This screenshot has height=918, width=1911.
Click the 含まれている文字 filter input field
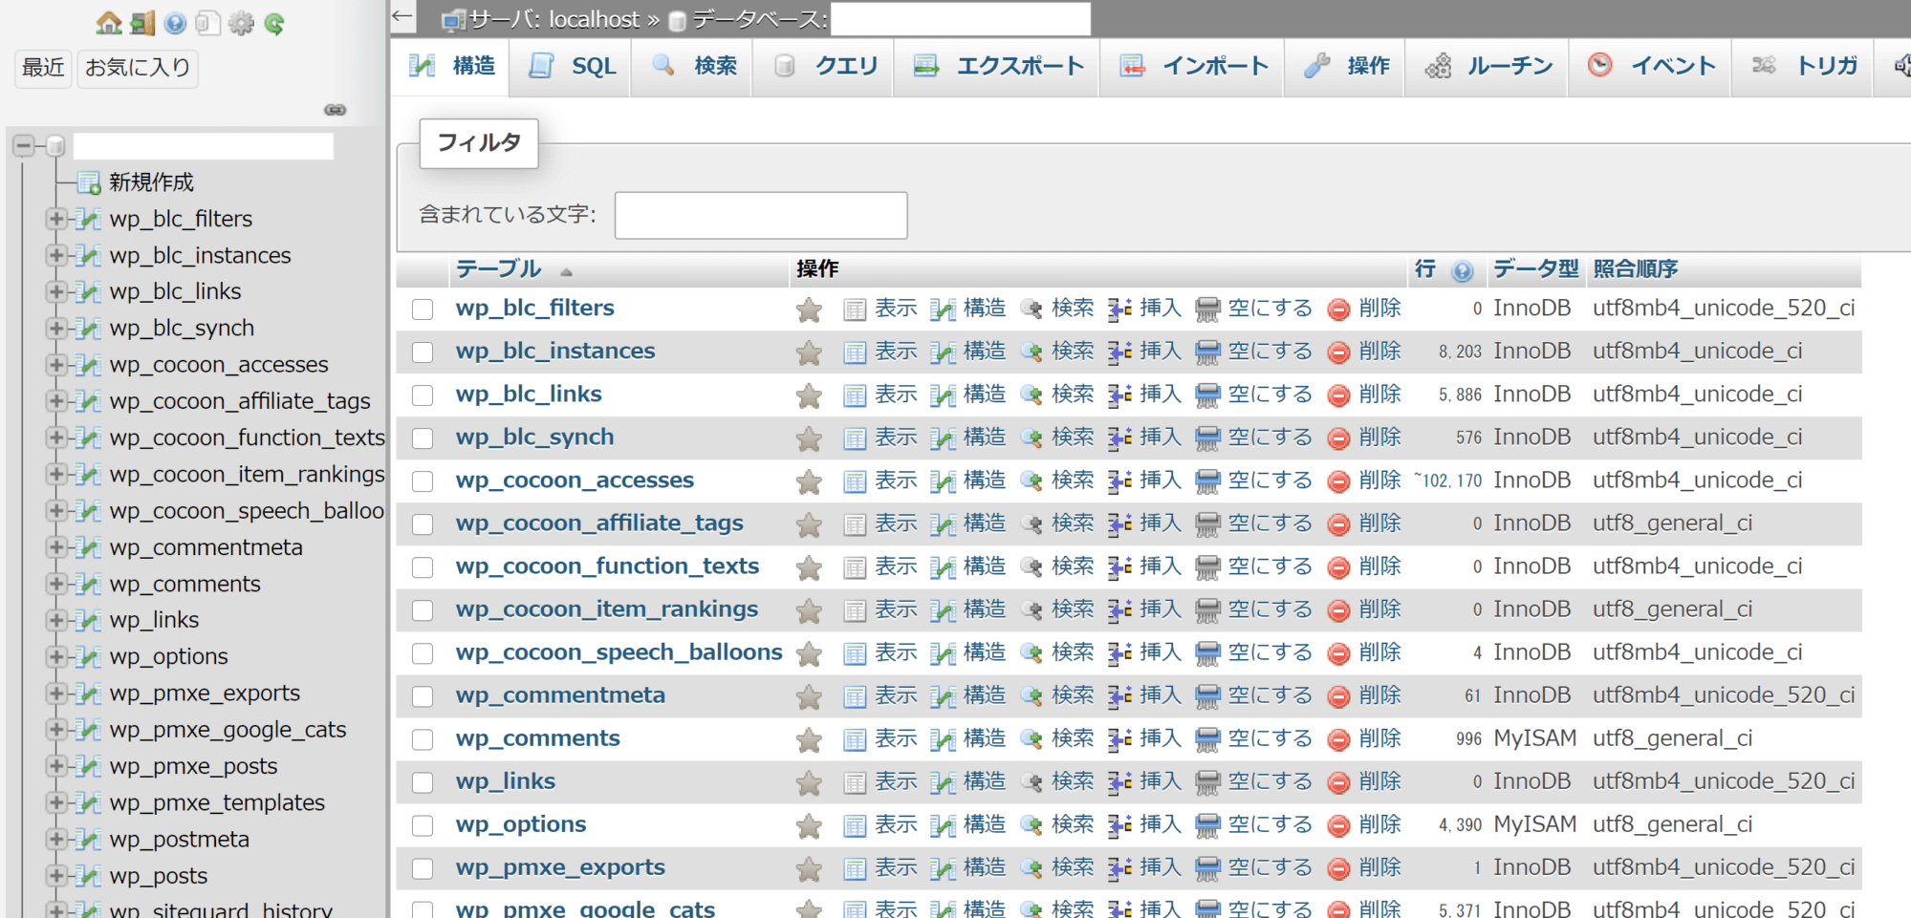(x=761, y=215)
